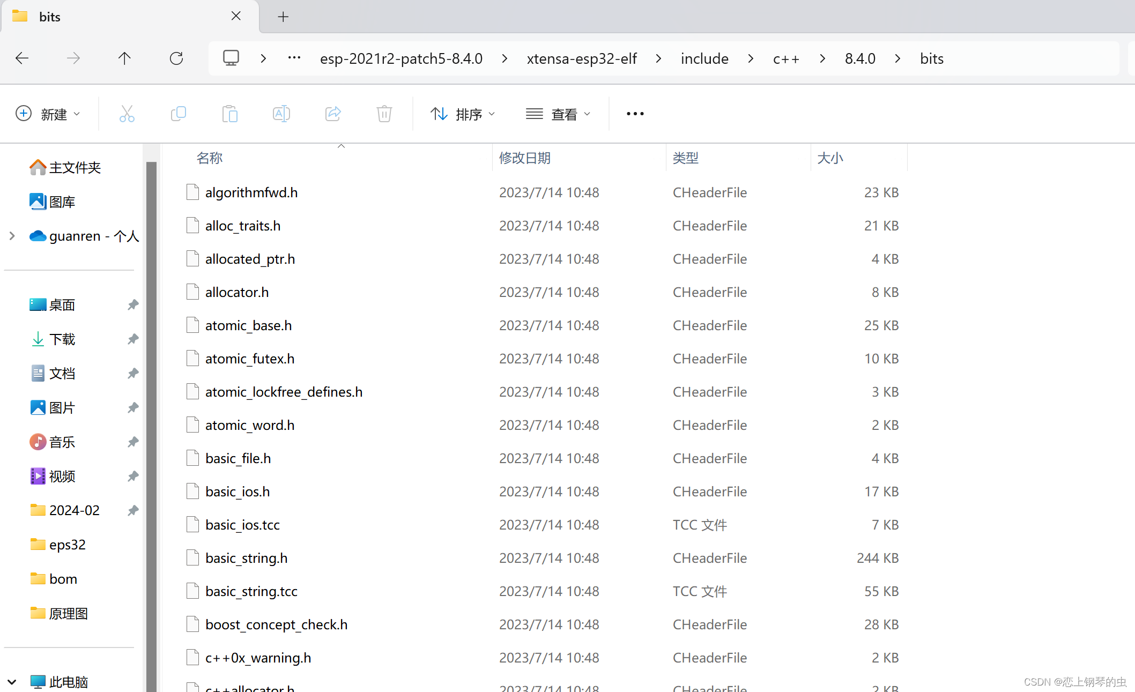
Task: Click the Rename icon in toolbar
Action: click(x=281, y=114)
